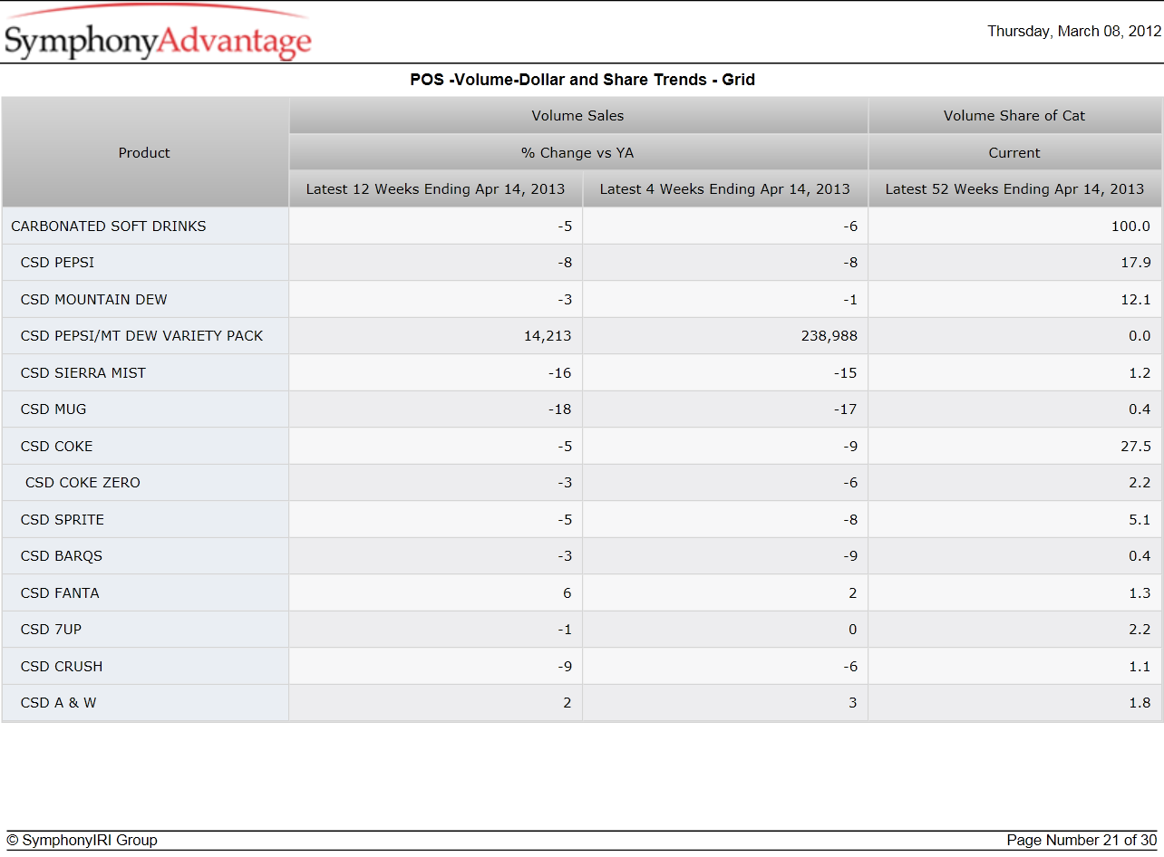Click the Volume Sales header
The width and height of the screenshot is (1164, 857).
577,115
